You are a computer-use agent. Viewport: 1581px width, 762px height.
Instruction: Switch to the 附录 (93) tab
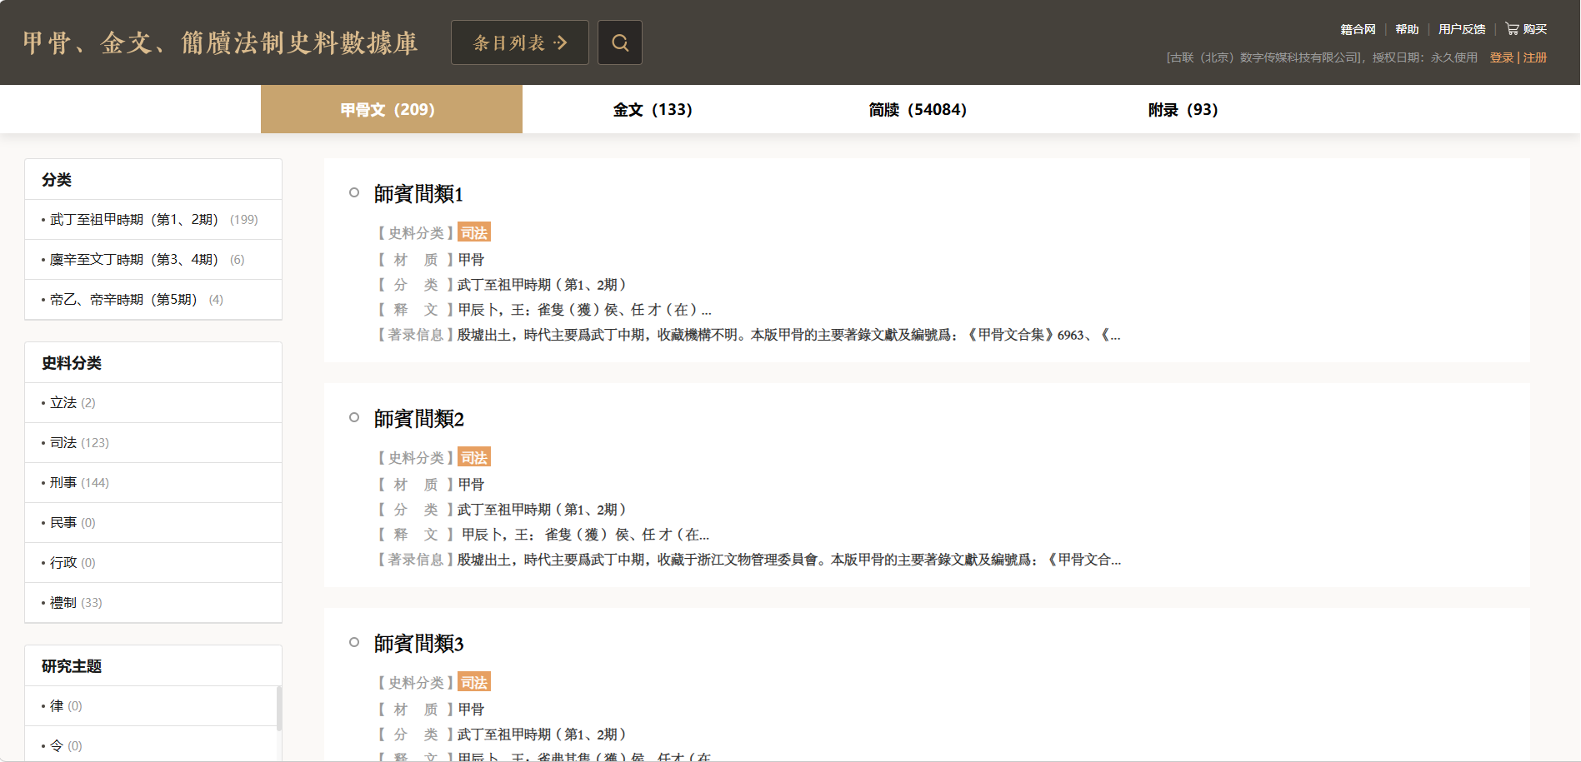[x=1183, y=109]
